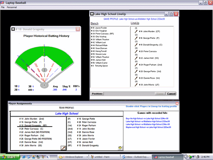Click the yellow hand icon in positions list
The width and height of the screenshot is (213, 160).
pos(120,148)
